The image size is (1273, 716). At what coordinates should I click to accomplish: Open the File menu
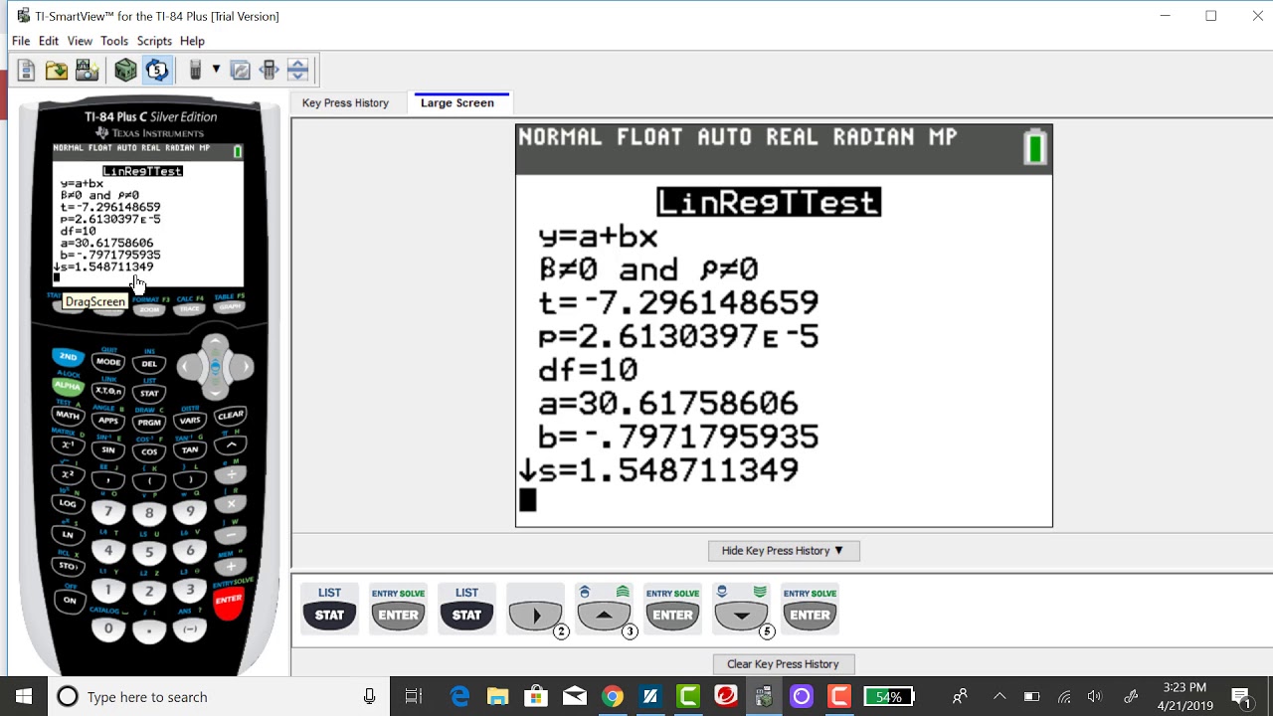tap(21, 41)
